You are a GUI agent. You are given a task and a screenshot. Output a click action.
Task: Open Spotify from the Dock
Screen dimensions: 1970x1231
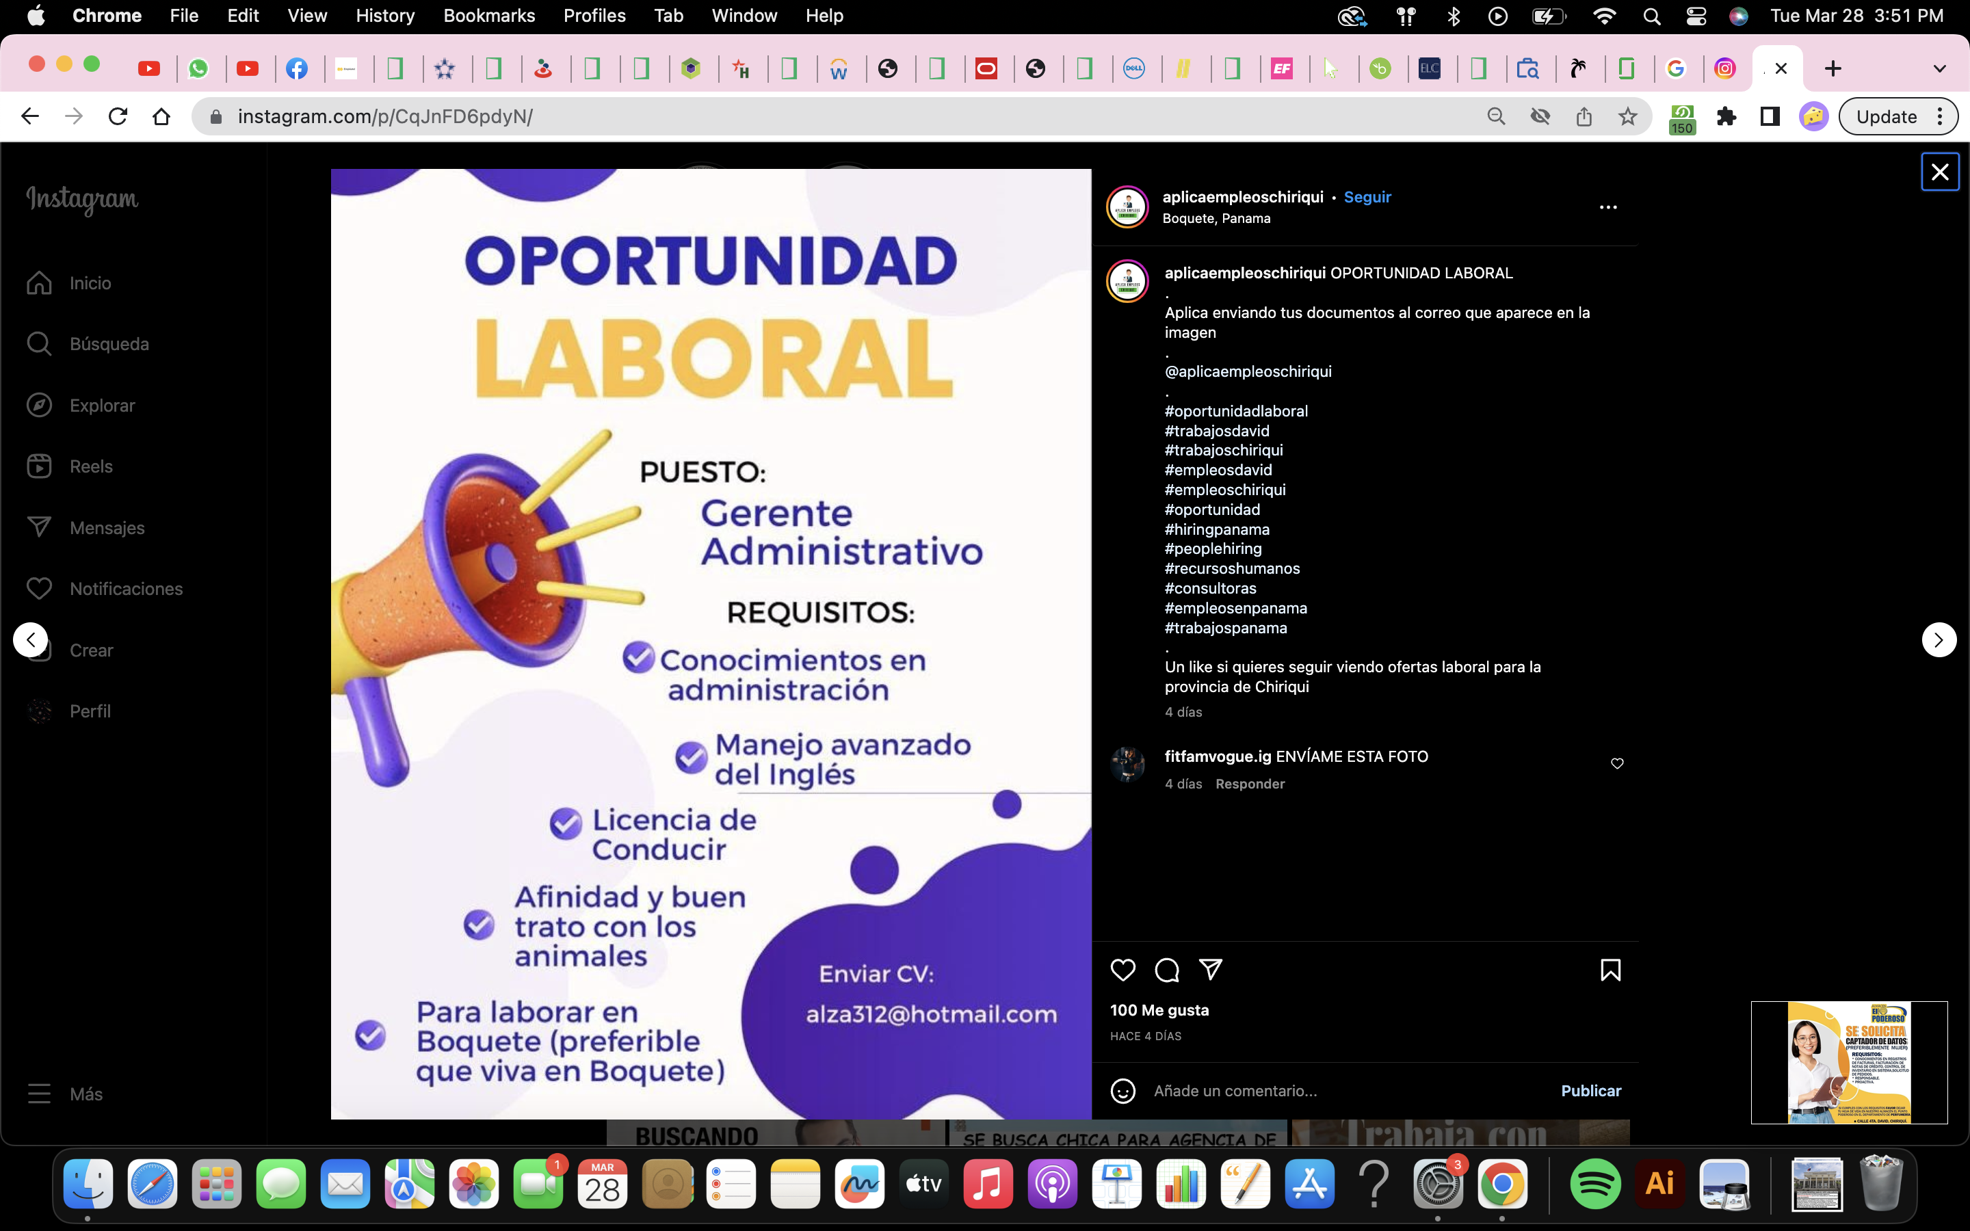click(x=1594, y=1184)
